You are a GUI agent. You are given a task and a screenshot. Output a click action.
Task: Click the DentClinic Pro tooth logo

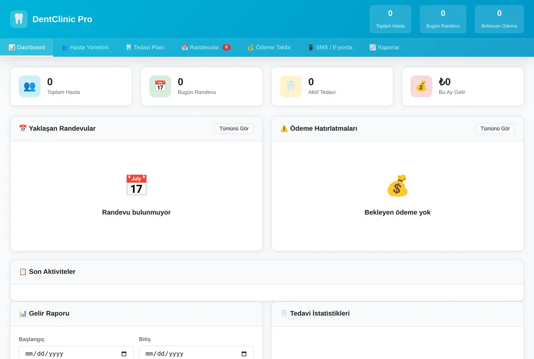[x=19, y=19]
